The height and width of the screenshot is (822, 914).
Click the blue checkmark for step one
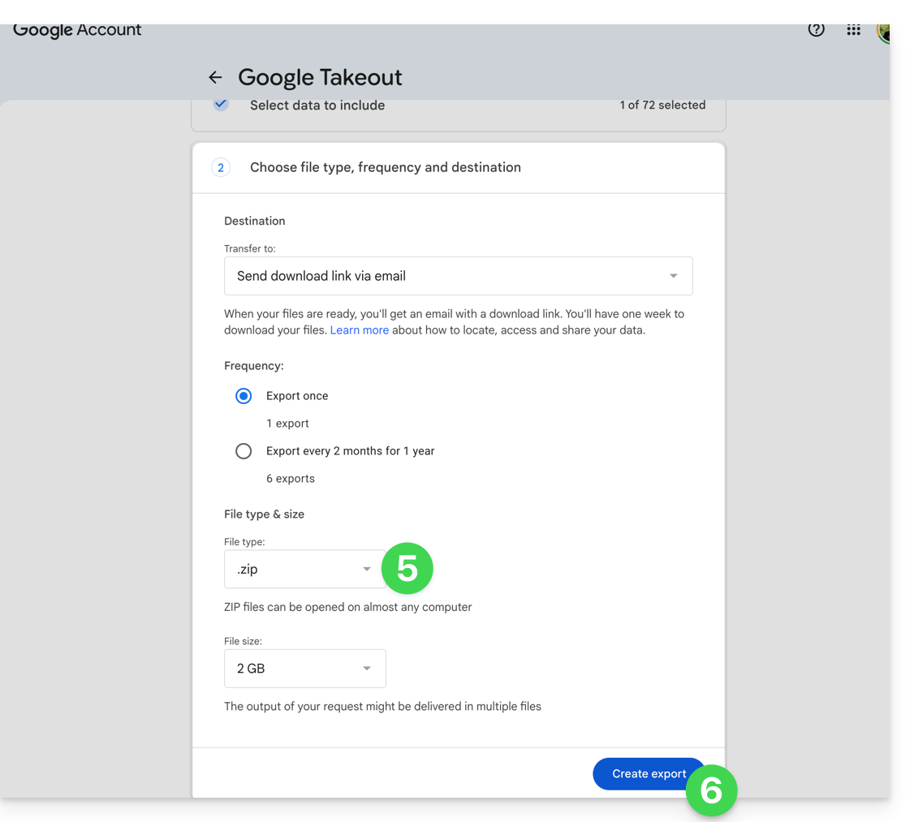coord(221,105)
